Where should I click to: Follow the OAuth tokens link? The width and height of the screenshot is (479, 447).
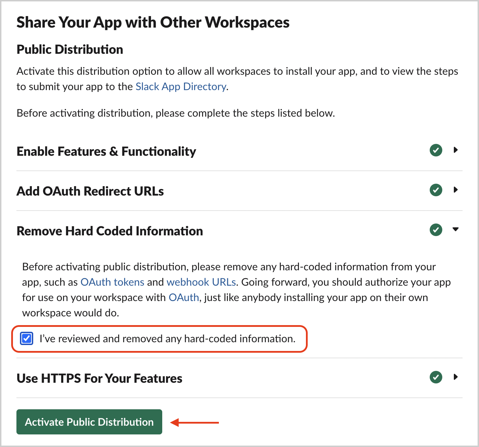pos(112,282)
